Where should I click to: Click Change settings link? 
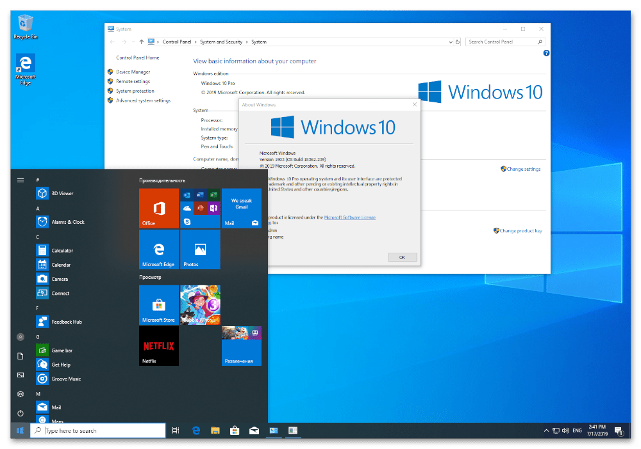click(x=523, y=169)
